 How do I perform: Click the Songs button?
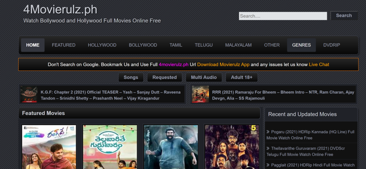[131, 77]
